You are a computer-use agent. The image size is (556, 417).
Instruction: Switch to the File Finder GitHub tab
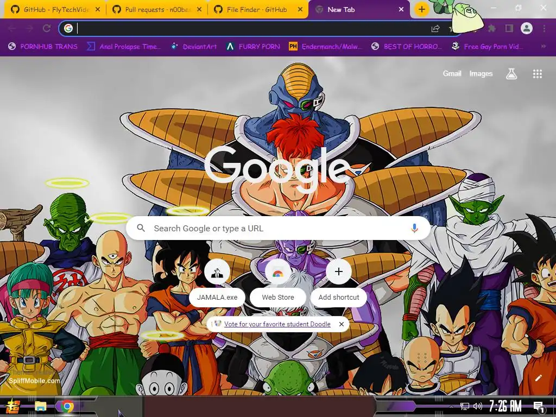coord(258,10)
